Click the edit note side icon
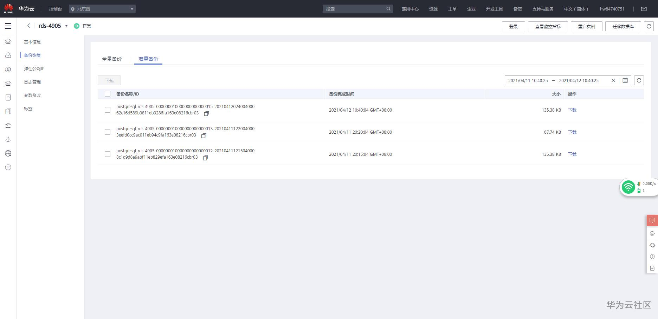 click(652, 268)
